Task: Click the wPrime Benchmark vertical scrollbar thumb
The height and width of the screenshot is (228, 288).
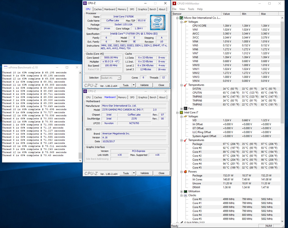Action: (x=80, y=156)
